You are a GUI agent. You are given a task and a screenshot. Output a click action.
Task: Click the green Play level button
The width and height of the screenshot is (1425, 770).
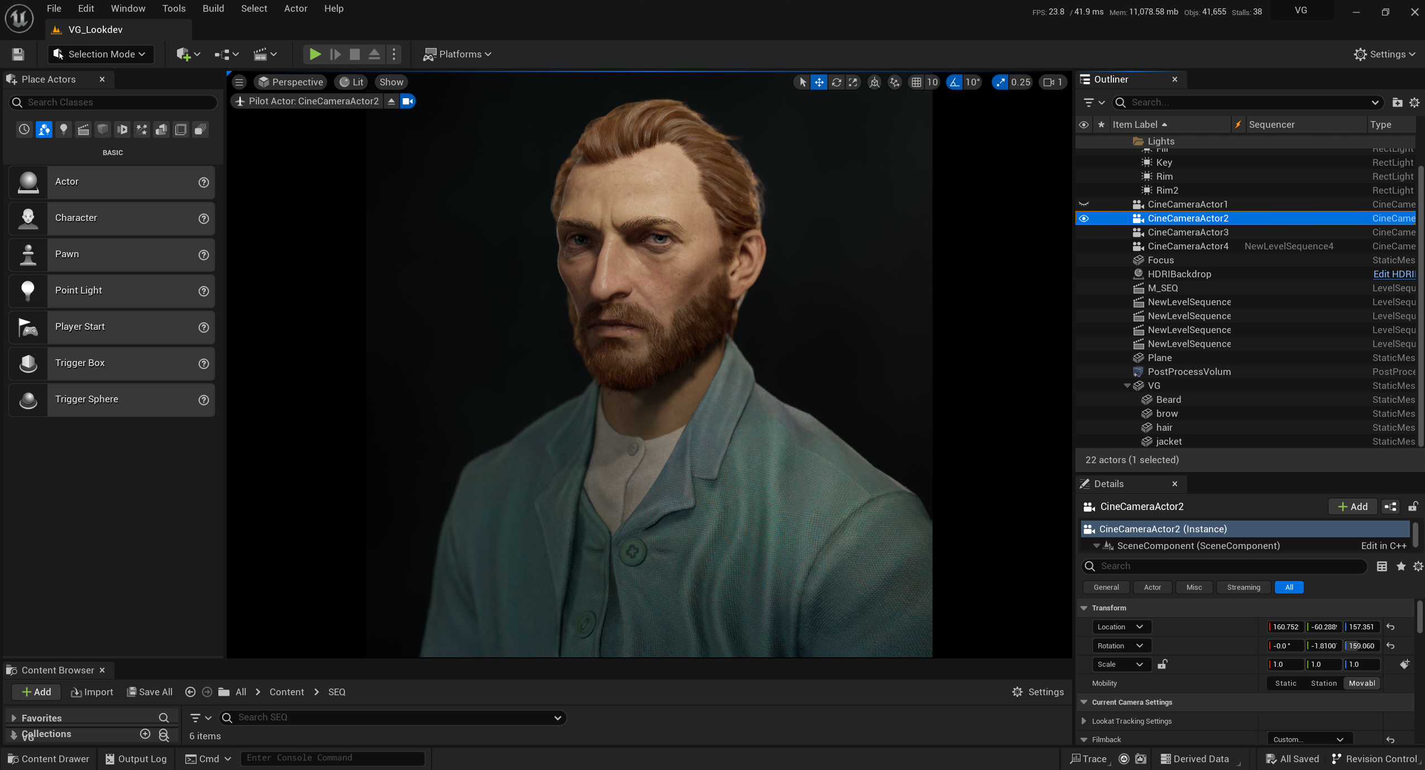tap(315, 54)
